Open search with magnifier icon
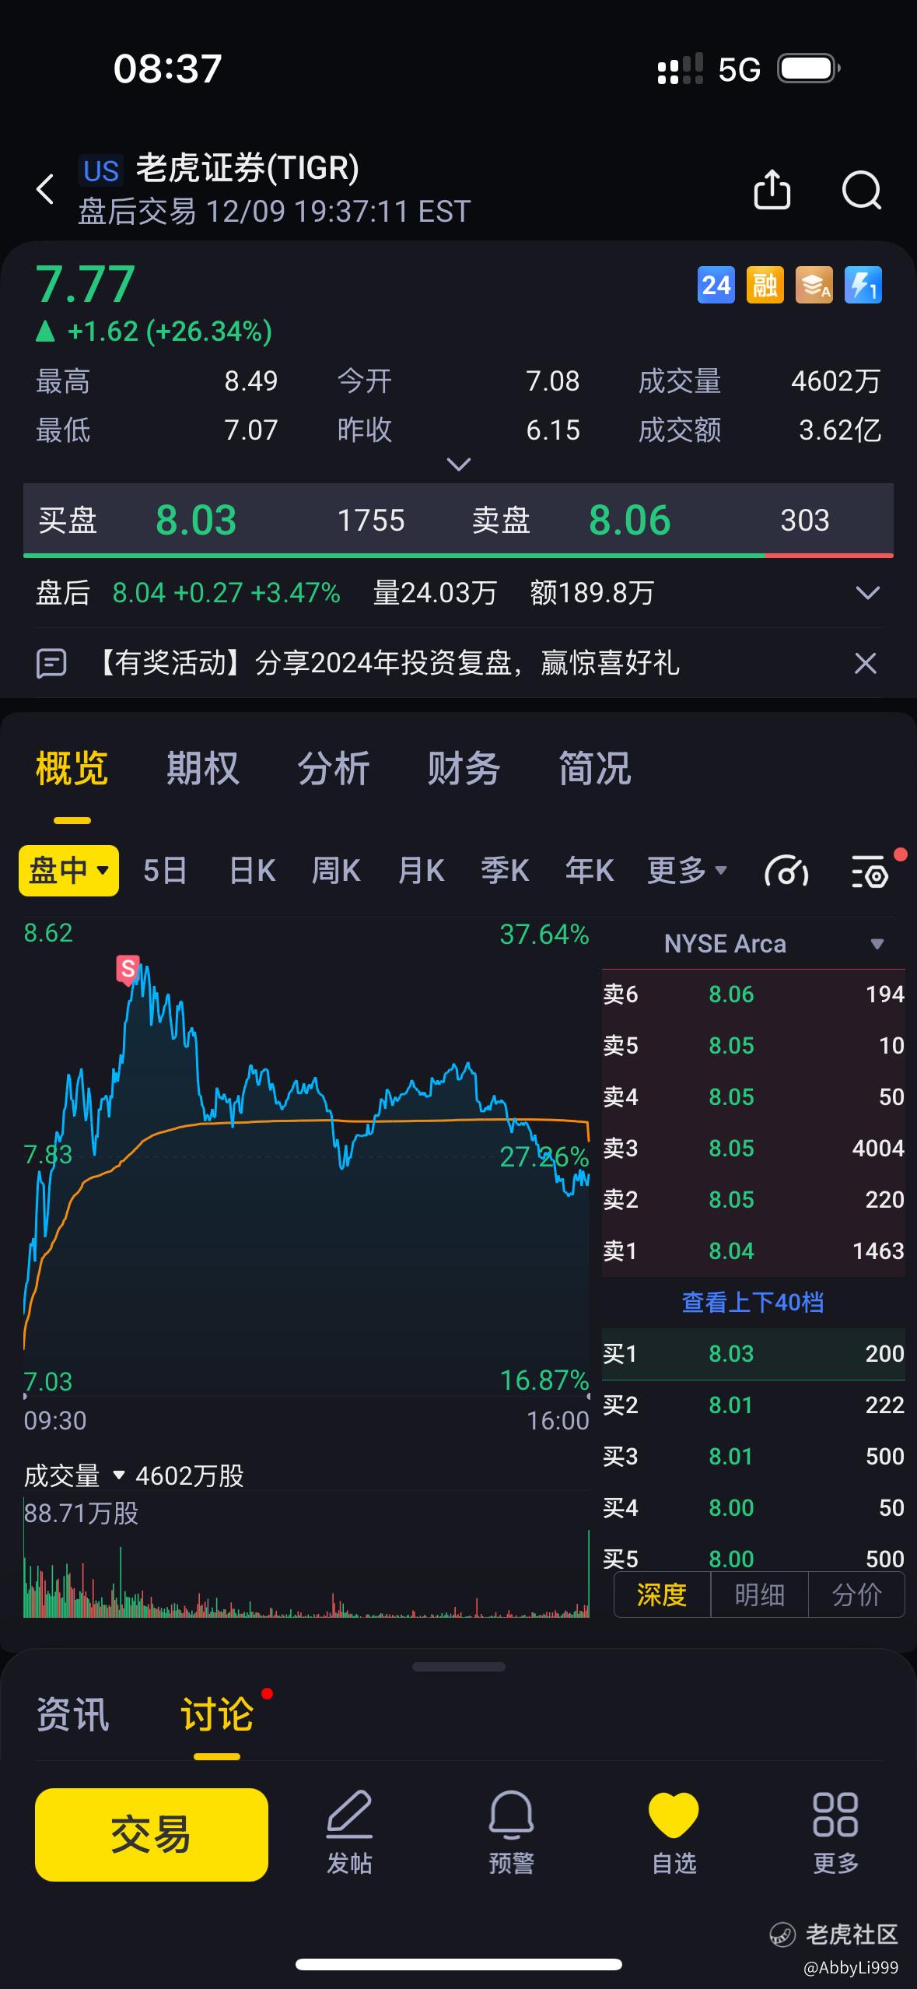The height and width of the screenshot is (1989, 917). [x=862, y=190]
